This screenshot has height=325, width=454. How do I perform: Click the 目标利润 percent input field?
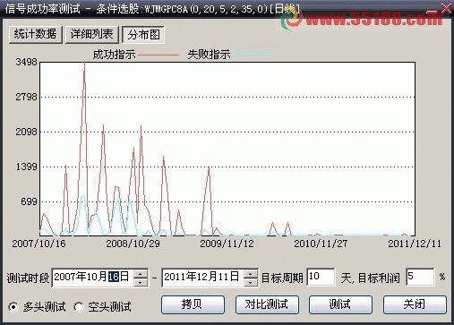point(420,277)
